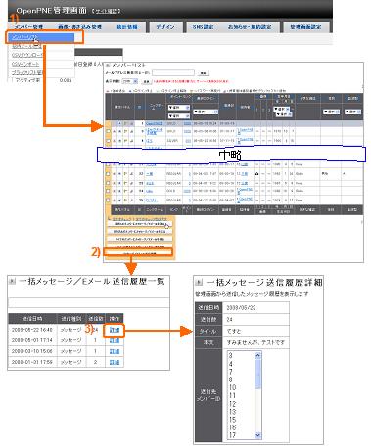The image size is (371, 447).
Task: Open the 最終ログイン column filter dropdown
Action: [206, 112]
